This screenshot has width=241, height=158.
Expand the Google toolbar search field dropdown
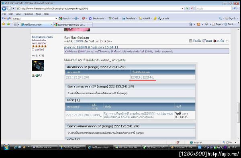(56, 18)
